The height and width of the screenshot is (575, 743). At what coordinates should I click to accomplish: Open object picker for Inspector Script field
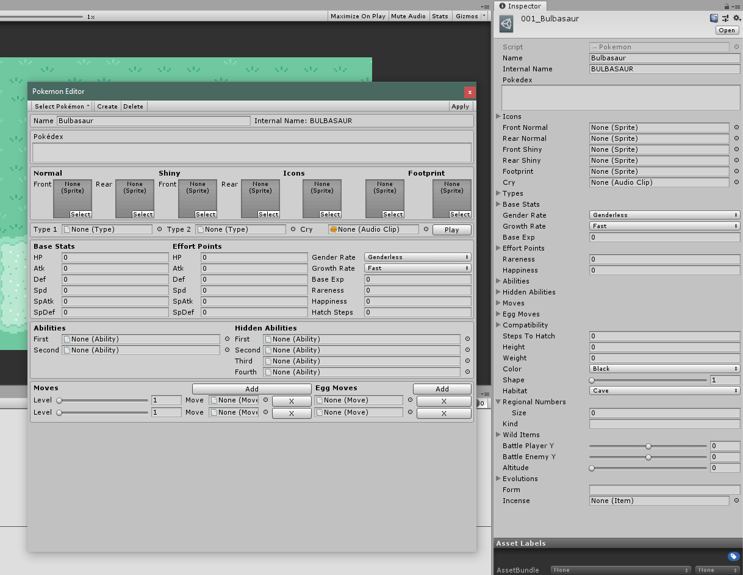click(736, 47)
